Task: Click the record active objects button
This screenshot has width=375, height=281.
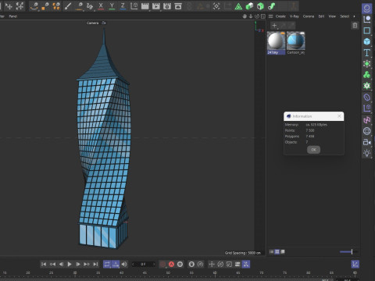Action: [x=162, y=264]
